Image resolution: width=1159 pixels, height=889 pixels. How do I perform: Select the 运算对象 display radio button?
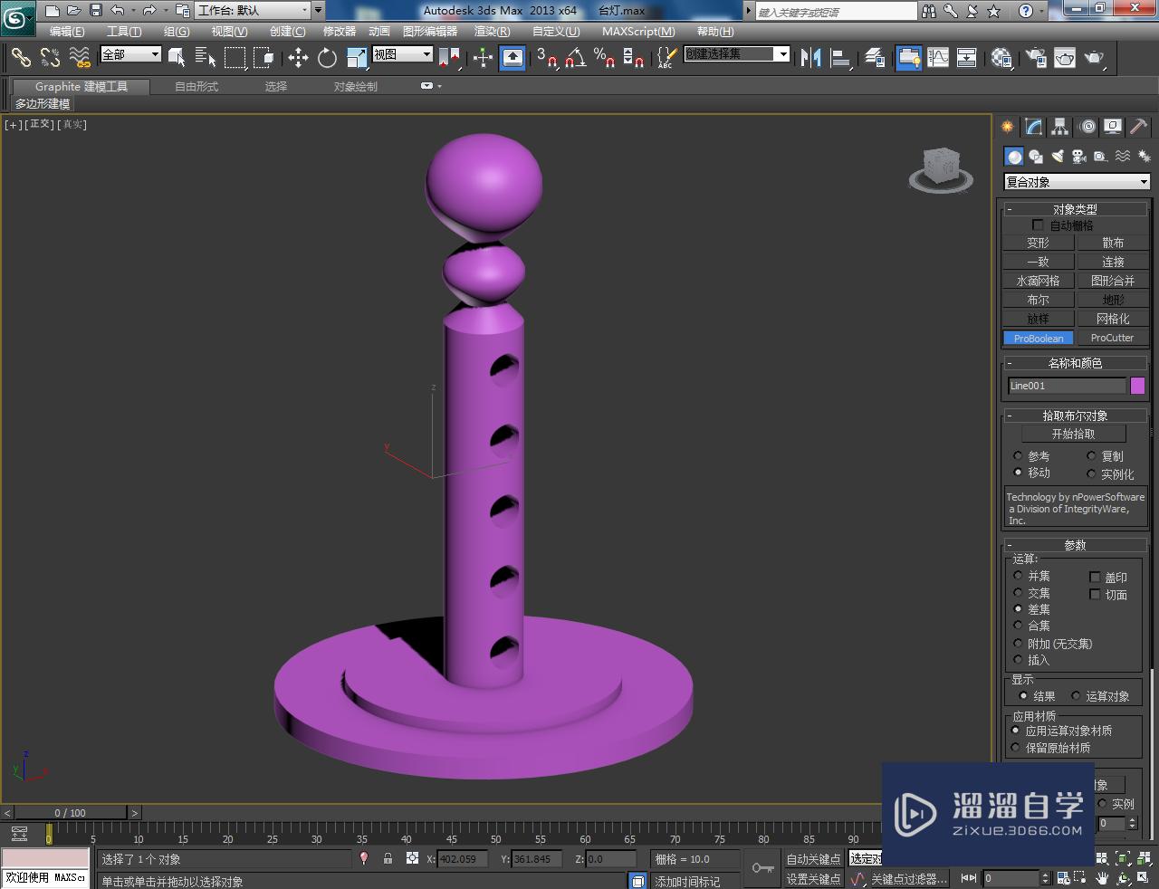pos(1076,695)
